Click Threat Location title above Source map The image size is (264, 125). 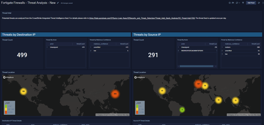click(x=140, y=72)
